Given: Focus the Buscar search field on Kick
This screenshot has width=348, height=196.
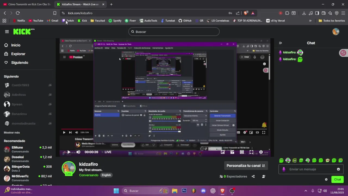Looking at the screenshot, I should click(174, 32).
